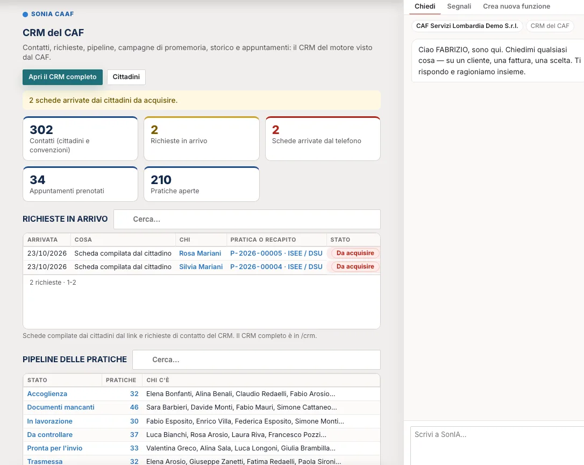
Task: Open pratica P-2026-00004 ISEE / DSU
Action: point(276,266)
